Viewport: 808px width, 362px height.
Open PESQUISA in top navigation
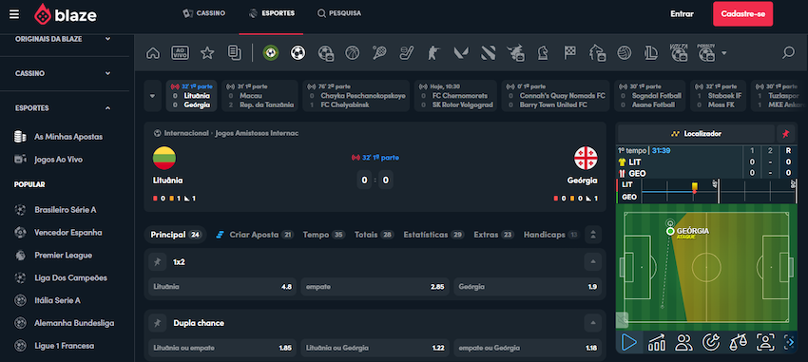point(339,13)
